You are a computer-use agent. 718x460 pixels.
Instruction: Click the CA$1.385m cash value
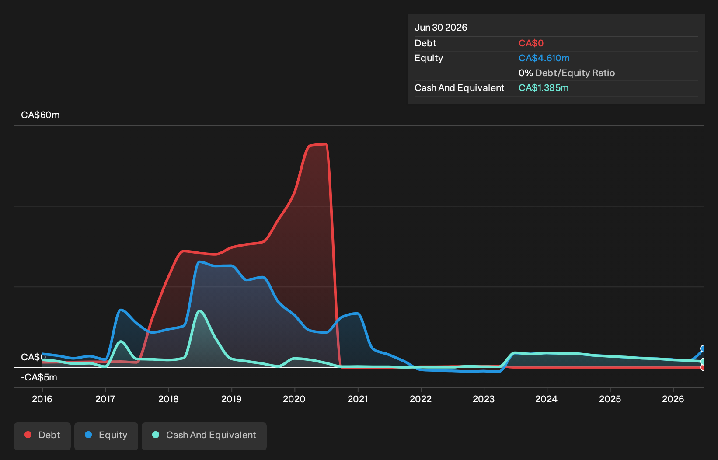(544, 88)
